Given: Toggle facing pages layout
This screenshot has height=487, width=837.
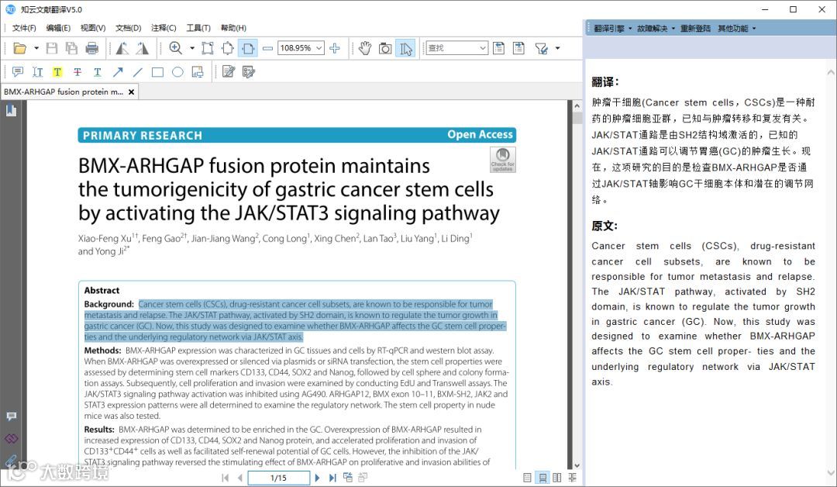Looking at the screenshot, I should pos(557,478).
